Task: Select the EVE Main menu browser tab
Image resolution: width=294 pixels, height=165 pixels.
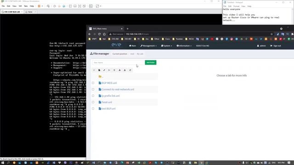Action: click(x=106, y=28)
